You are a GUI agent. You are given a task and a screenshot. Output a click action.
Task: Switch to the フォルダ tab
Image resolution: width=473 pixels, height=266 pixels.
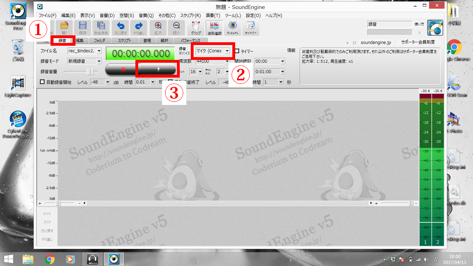point(99,41)
